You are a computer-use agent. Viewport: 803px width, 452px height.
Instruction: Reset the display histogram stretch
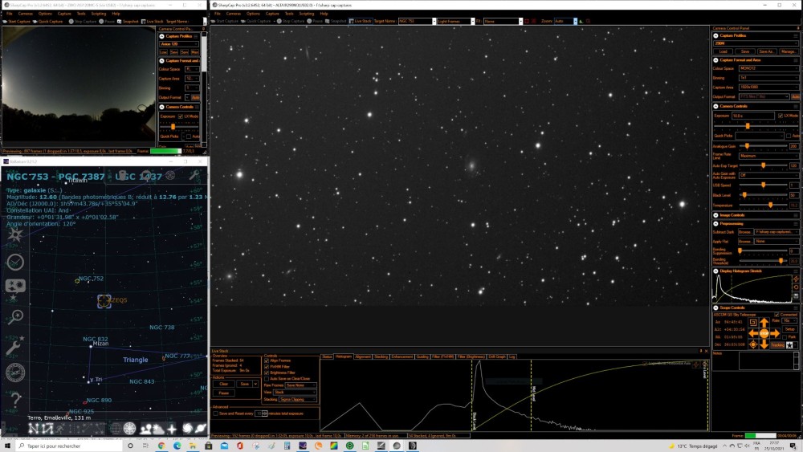point(796,287)
